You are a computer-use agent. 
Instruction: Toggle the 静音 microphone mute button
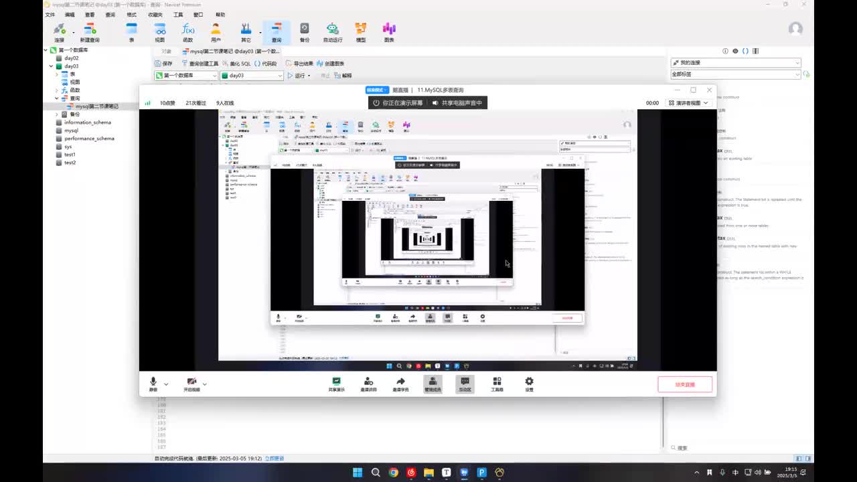[x=153, y=384]
